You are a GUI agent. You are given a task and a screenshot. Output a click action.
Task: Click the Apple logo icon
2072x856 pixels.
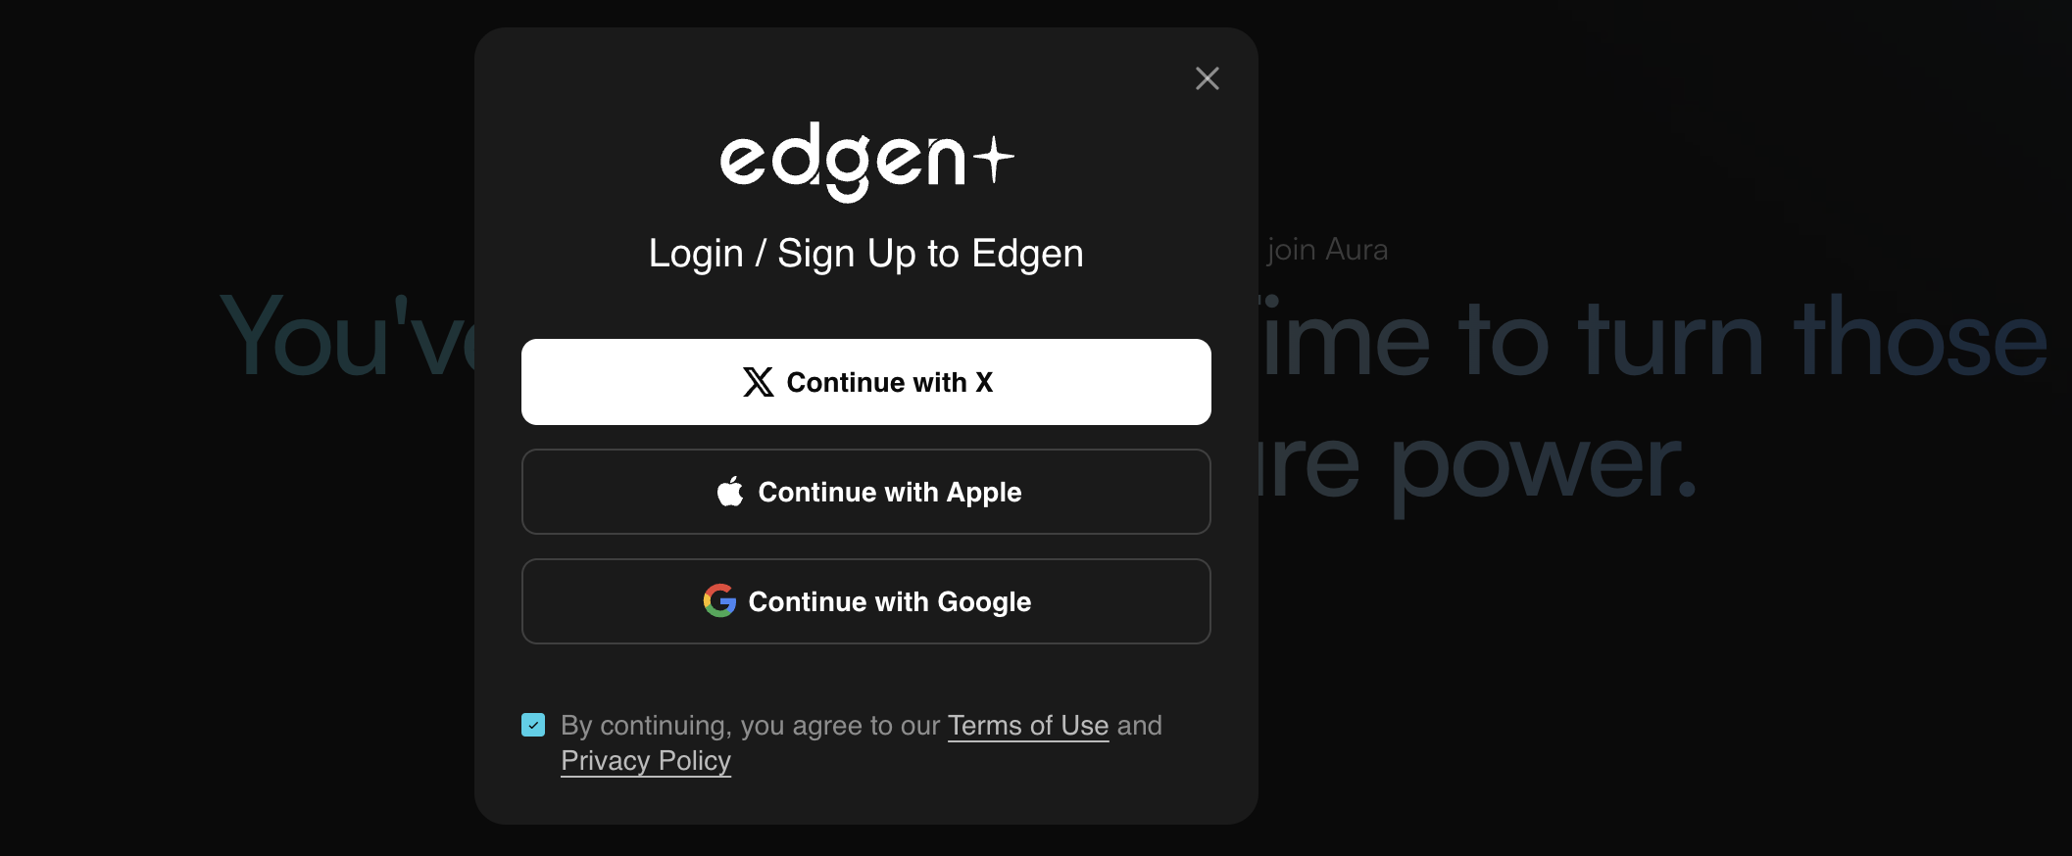coord(730,491)
